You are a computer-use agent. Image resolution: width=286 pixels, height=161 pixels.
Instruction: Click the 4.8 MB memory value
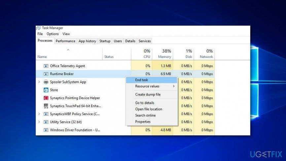(x=165, y=130)
